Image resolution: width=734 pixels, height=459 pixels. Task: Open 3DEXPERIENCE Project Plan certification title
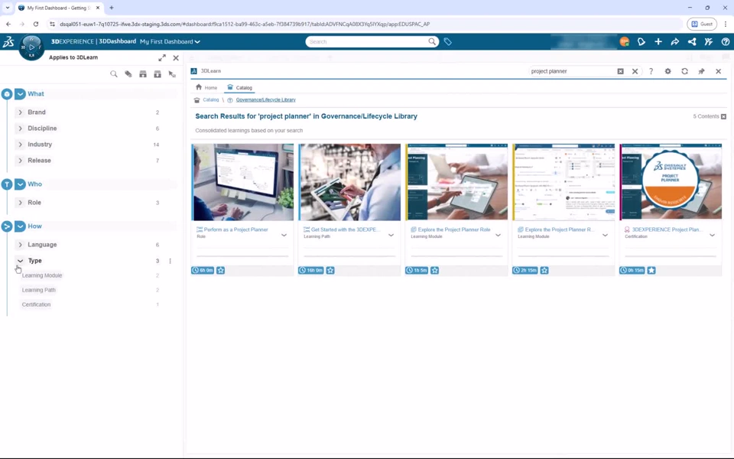click(667, 229)
